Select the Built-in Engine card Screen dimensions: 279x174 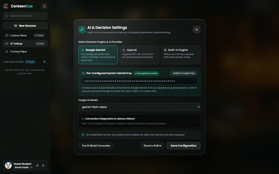pyautogui.click(x=181, y=55)
